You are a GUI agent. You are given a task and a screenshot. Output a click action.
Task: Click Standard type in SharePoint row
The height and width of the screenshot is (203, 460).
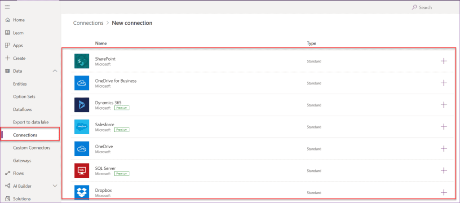tap(314, 62)
